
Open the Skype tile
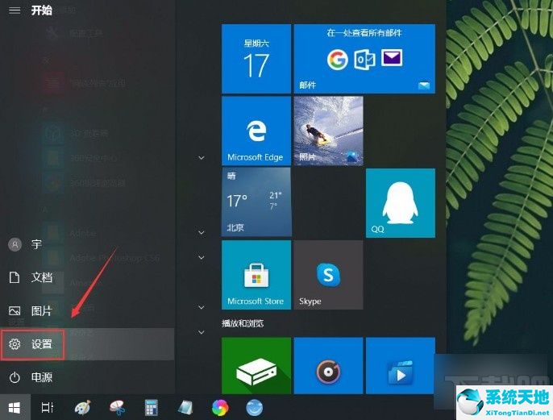click(x=328, y=275)
